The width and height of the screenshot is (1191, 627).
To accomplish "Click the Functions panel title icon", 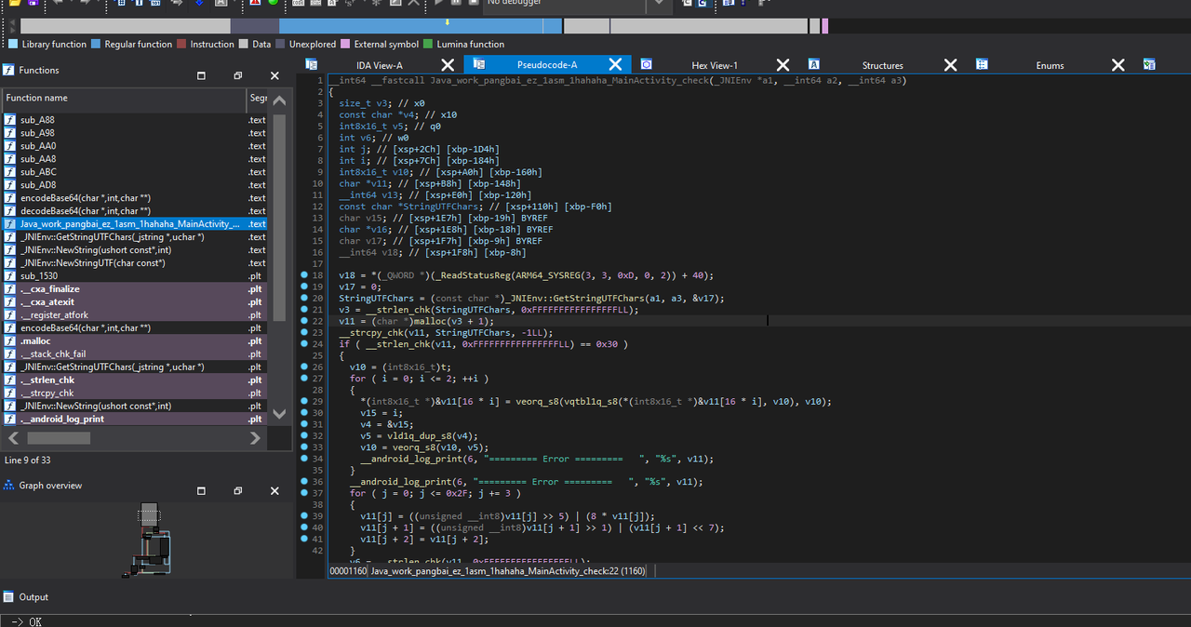I will pyautogui.click(x=8, y=71).
